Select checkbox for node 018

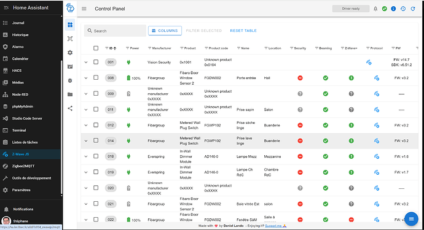point(96,156)
